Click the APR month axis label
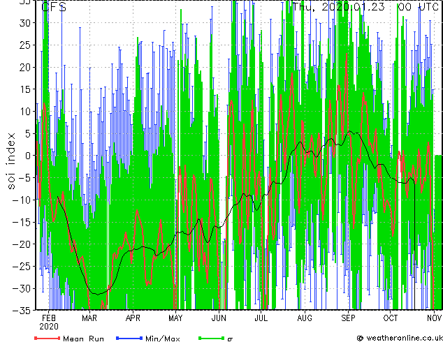Viewport: 443px width, 342px height. [x=133, y=318]
